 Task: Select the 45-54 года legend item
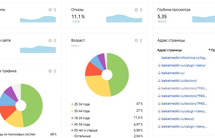point(81,124)
